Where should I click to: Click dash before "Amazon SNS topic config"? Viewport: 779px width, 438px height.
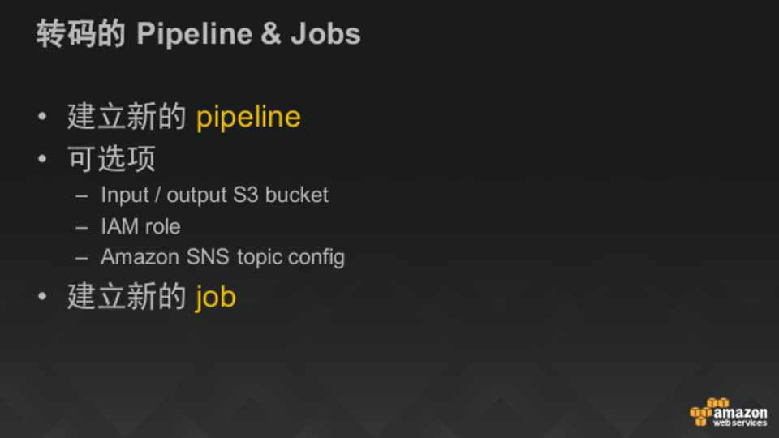[81, 258]
